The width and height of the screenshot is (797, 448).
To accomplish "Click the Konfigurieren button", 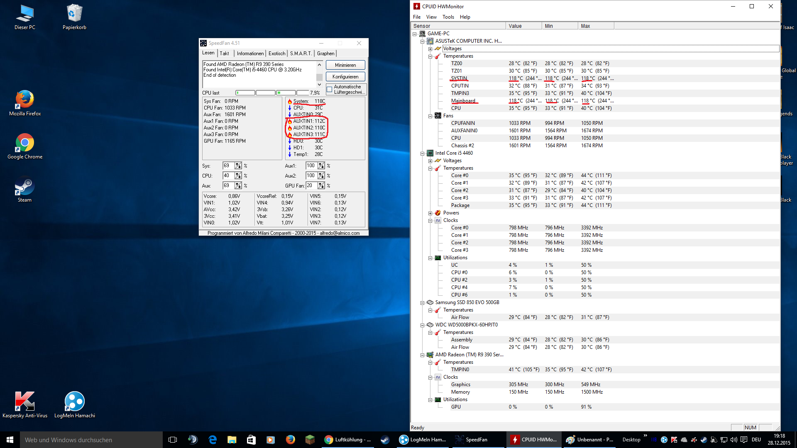I will 345,77.
